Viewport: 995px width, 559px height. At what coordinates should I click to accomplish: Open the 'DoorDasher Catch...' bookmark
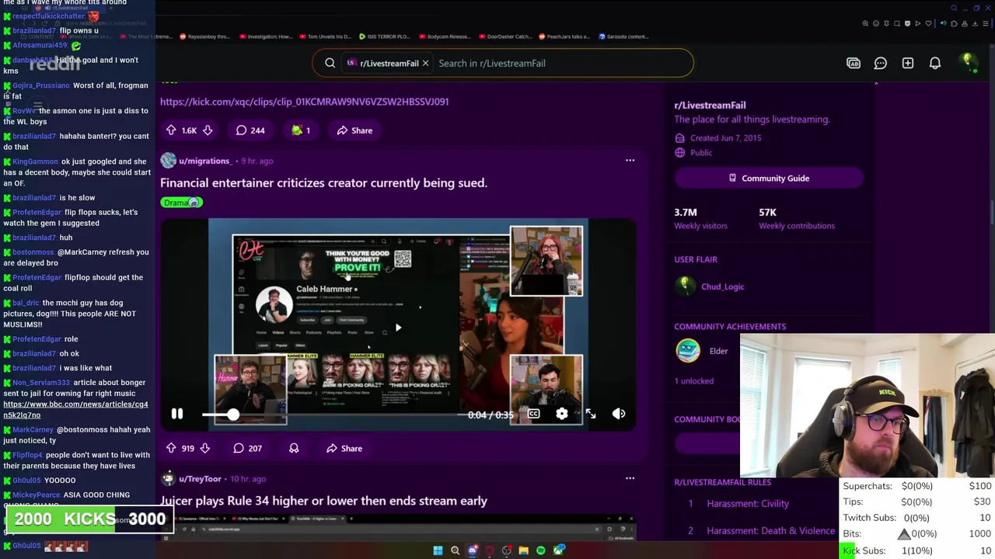504,36
